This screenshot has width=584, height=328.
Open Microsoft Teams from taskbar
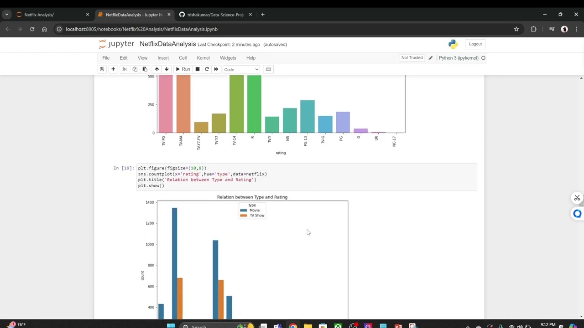point(278,326)
